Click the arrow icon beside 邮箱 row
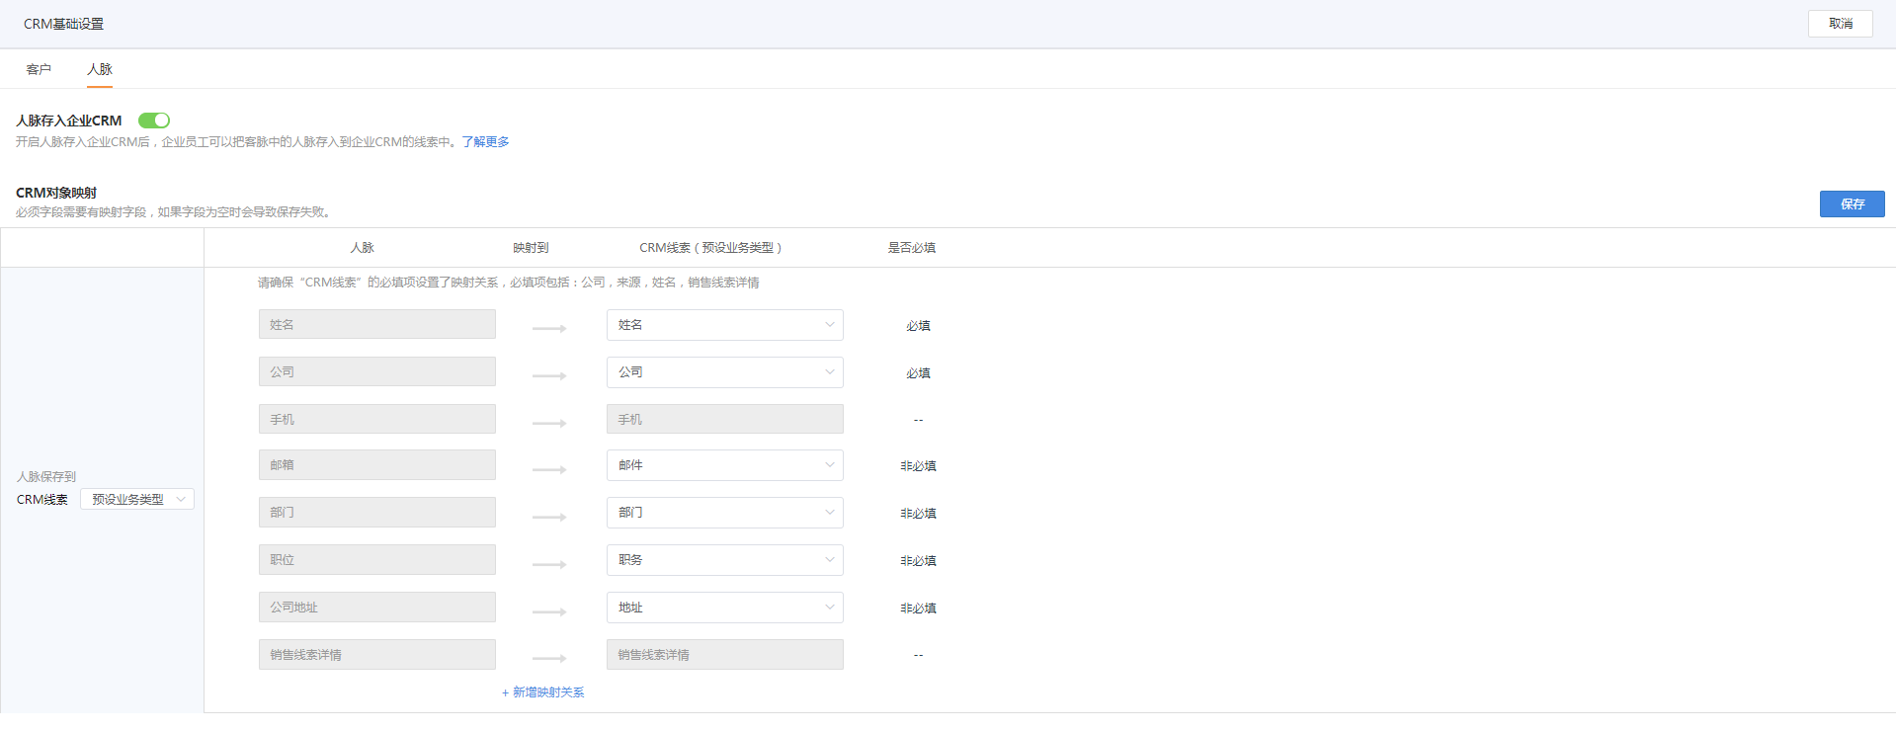This screenshot has height=731, width=1896. (x=549, y=469)
